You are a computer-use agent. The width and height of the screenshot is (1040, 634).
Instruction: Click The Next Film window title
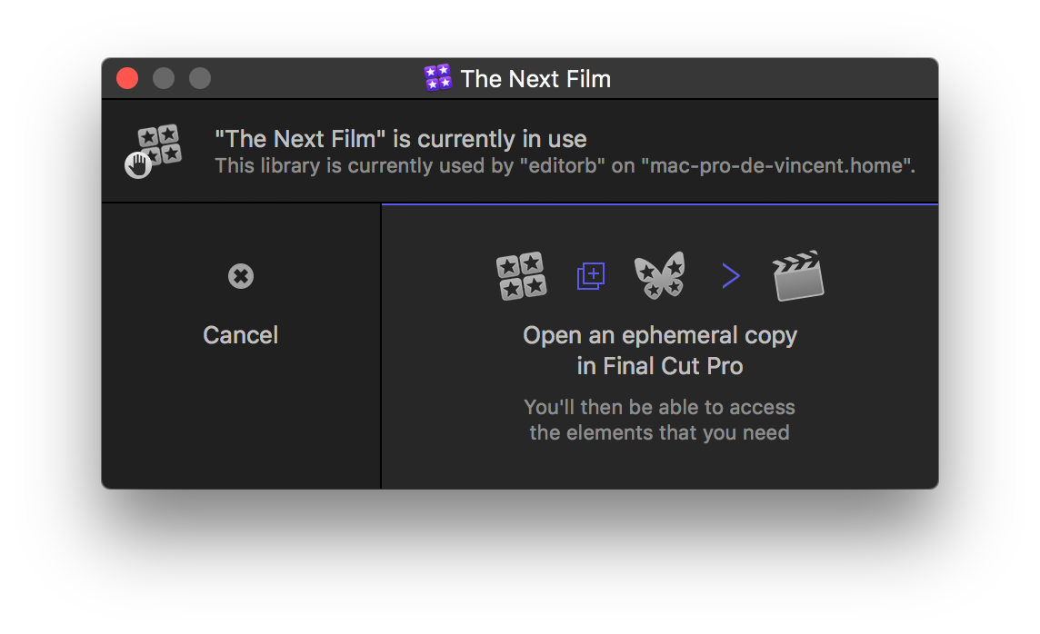535,79
